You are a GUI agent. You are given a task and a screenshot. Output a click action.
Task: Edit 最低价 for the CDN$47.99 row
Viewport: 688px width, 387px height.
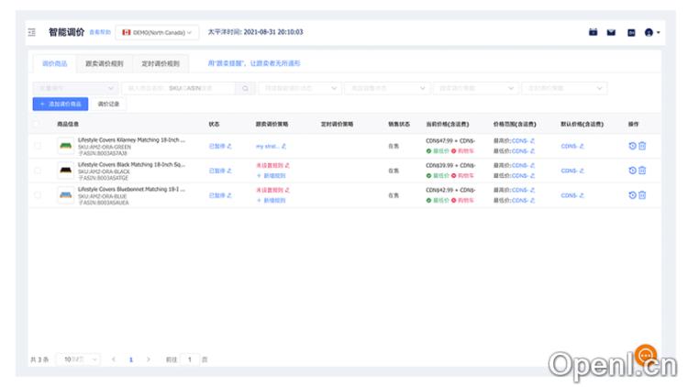(532, 151)
